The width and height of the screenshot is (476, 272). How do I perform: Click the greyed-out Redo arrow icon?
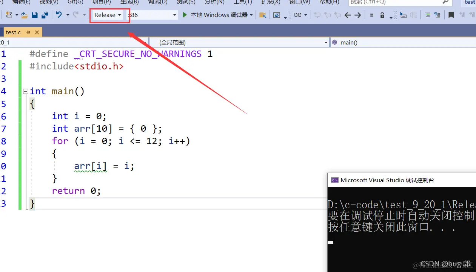coord(76,15)
